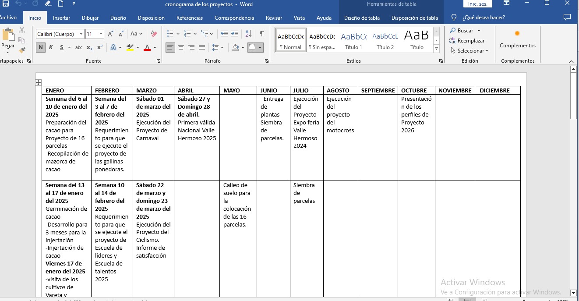The height and width of the screenshot is (301, 579).
Task: Center-align the paragraph text
Action: [181, 47]
